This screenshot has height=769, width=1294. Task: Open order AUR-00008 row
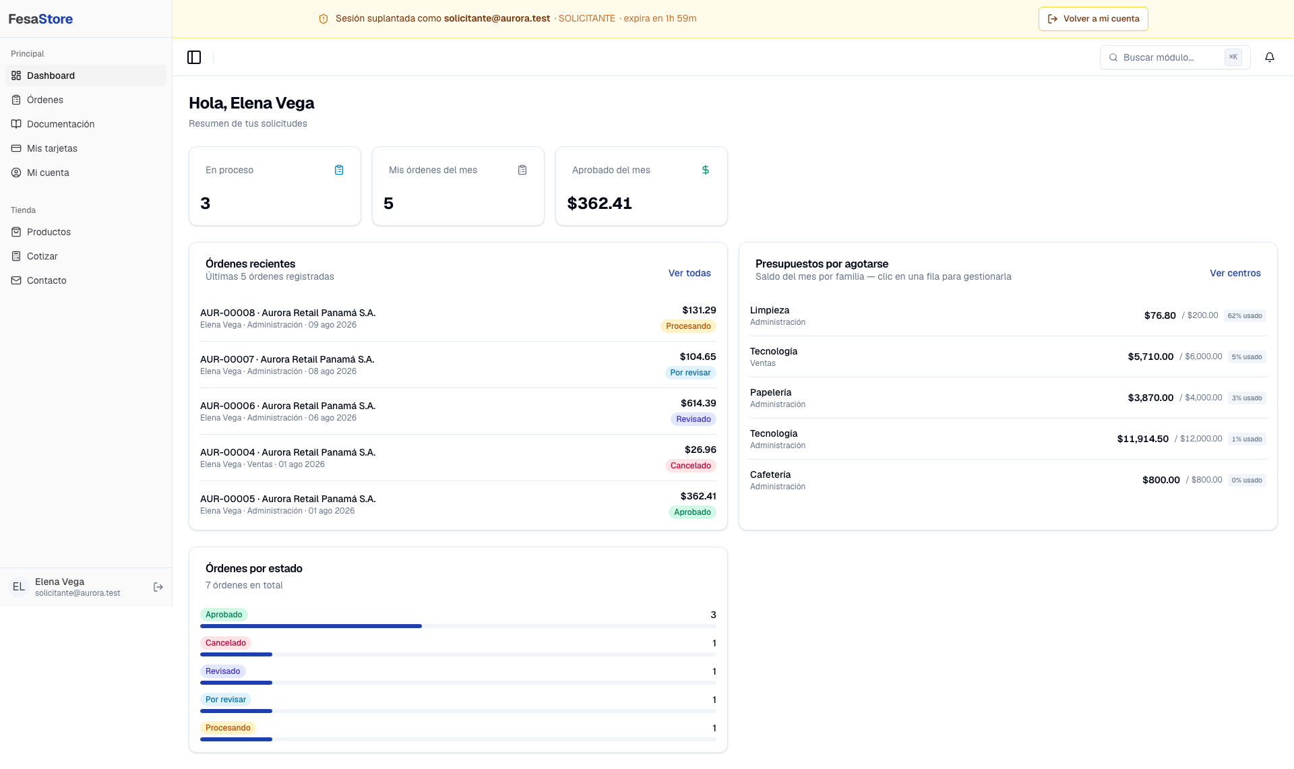(x=458, y=318)
